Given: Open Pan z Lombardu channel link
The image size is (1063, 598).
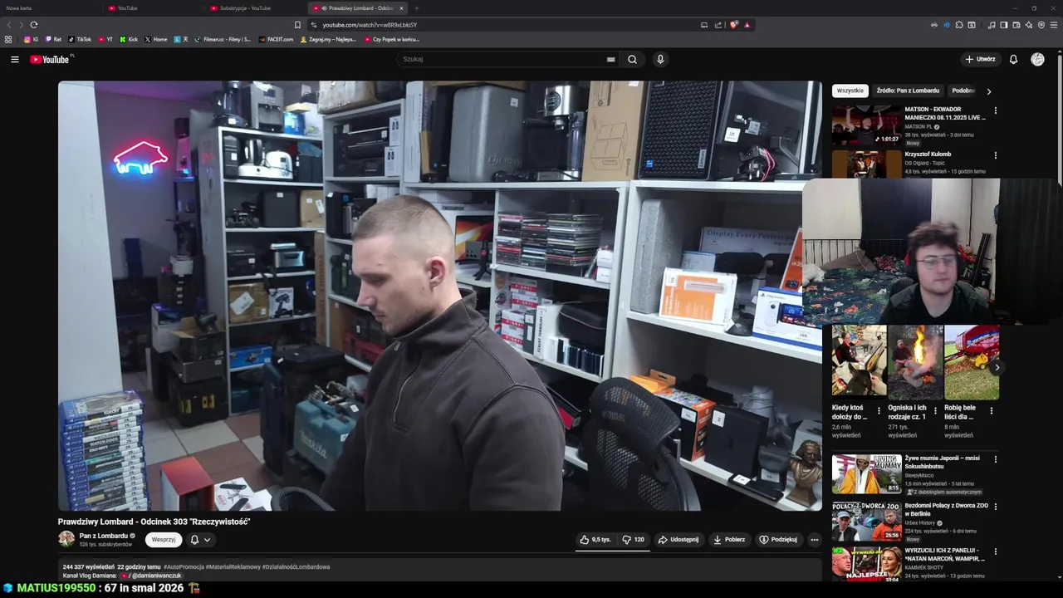Looking at the screenshot, I should (104, 536).
